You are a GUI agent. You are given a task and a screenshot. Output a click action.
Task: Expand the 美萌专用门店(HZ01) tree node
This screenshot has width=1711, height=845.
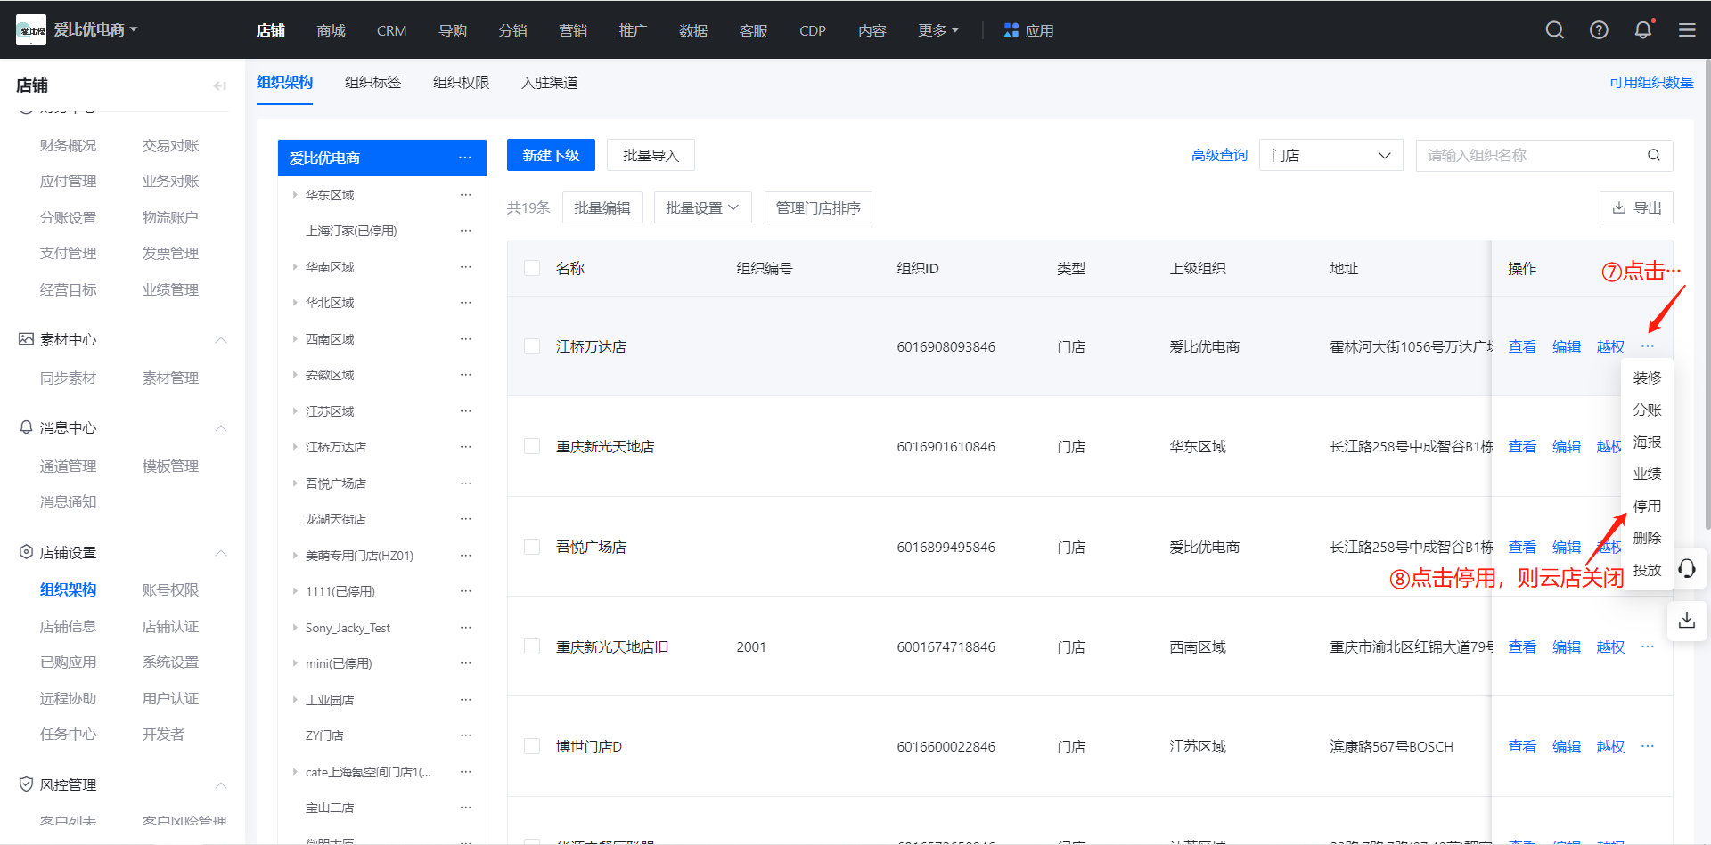click(x=295, y=555)
